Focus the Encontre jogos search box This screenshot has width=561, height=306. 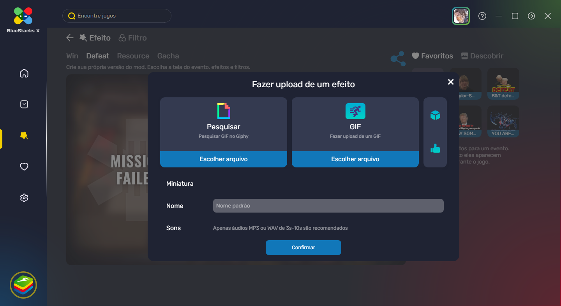click(x=117, y=16)
